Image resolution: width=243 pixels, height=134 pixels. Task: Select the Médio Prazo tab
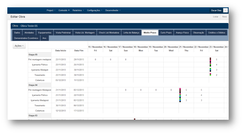click(150, 32)
